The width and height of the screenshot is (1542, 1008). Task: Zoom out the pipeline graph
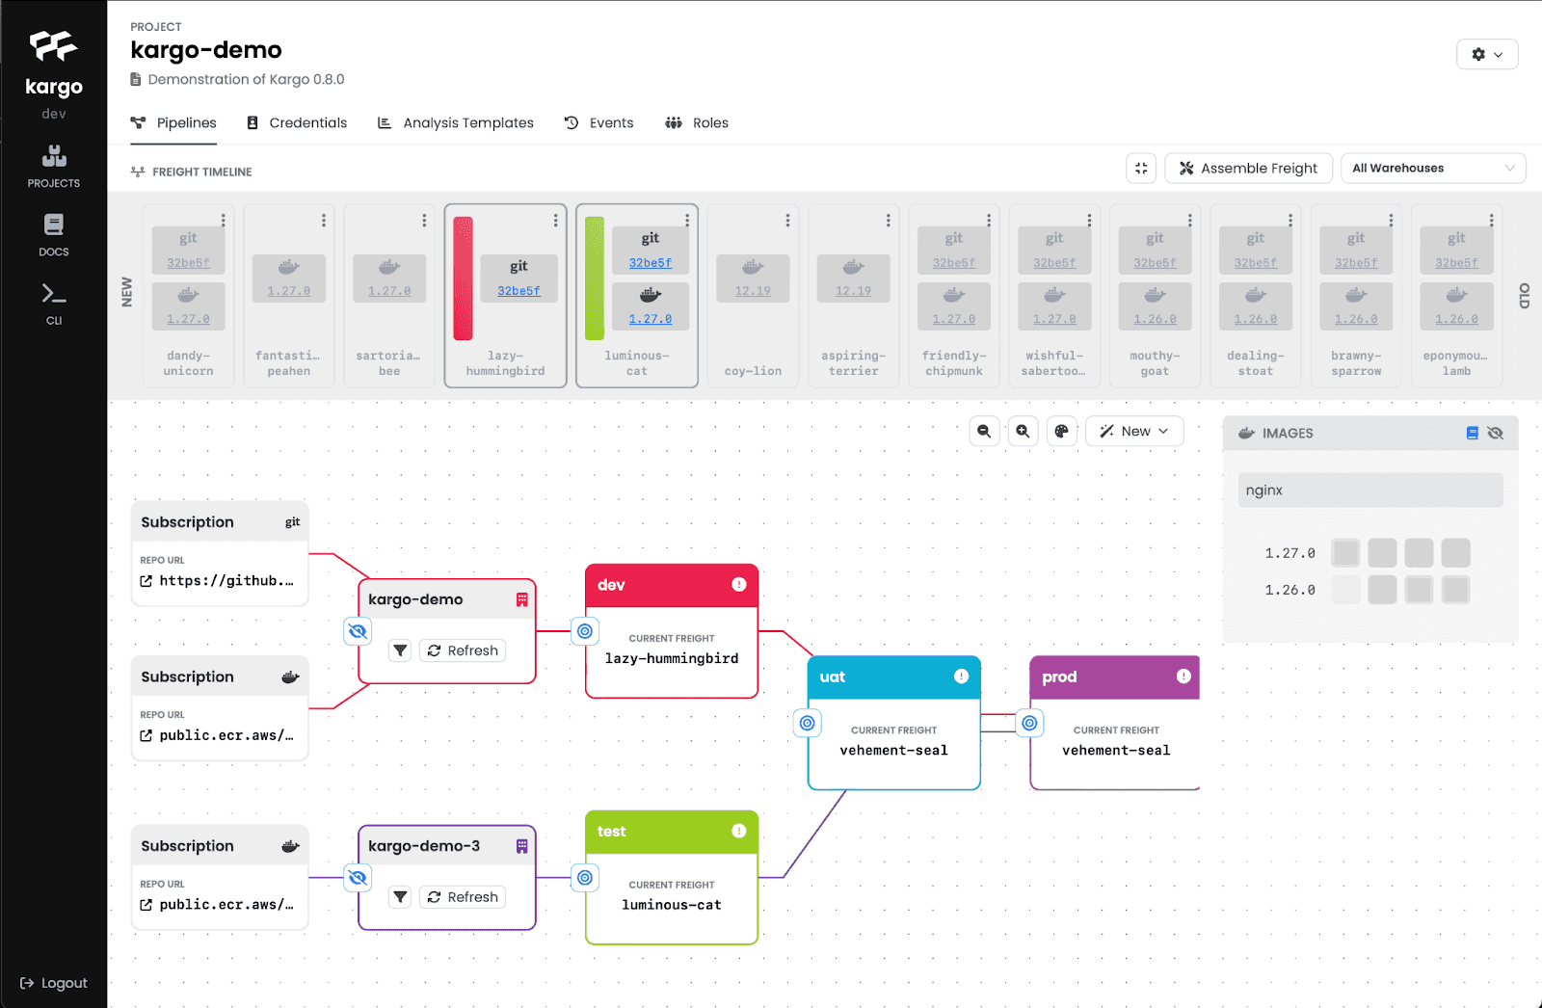984,431
